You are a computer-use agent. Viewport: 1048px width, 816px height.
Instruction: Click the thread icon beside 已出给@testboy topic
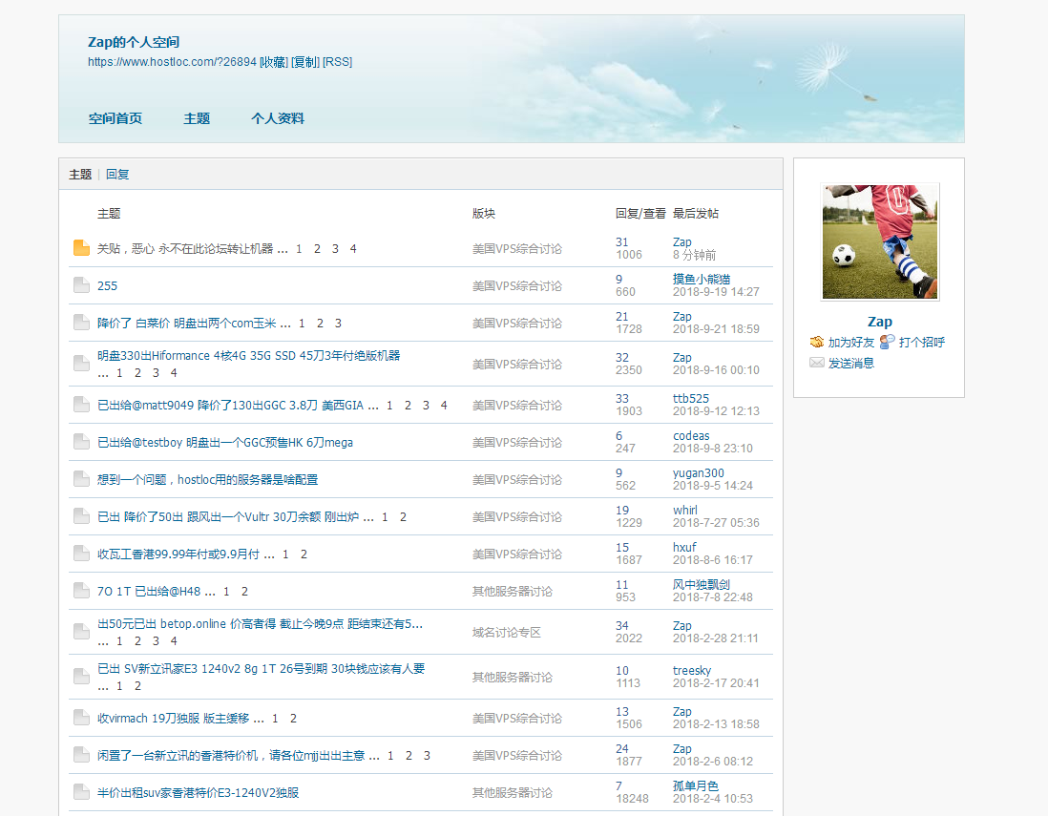(x=81, y=442)
